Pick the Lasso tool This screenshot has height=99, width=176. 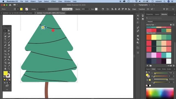pos(9,34)
